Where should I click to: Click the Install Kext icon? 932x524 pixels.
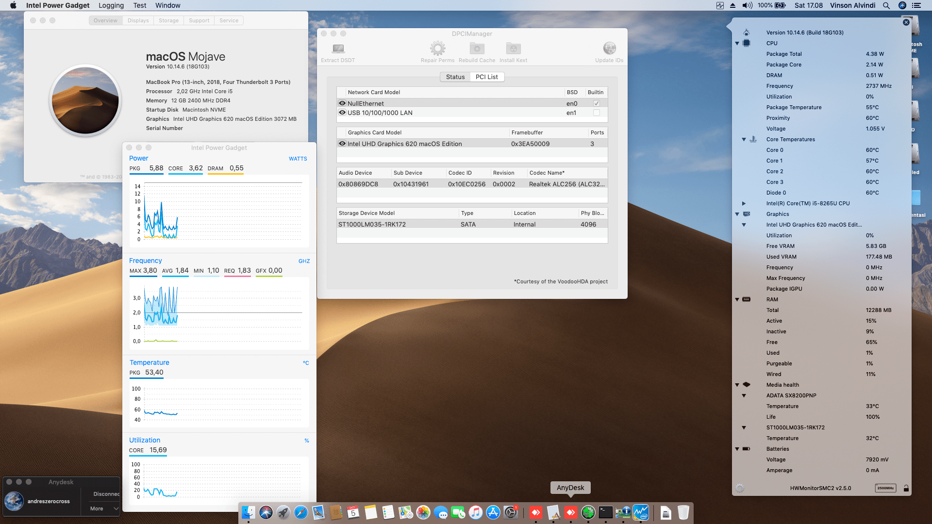click(x=513, y=48)
